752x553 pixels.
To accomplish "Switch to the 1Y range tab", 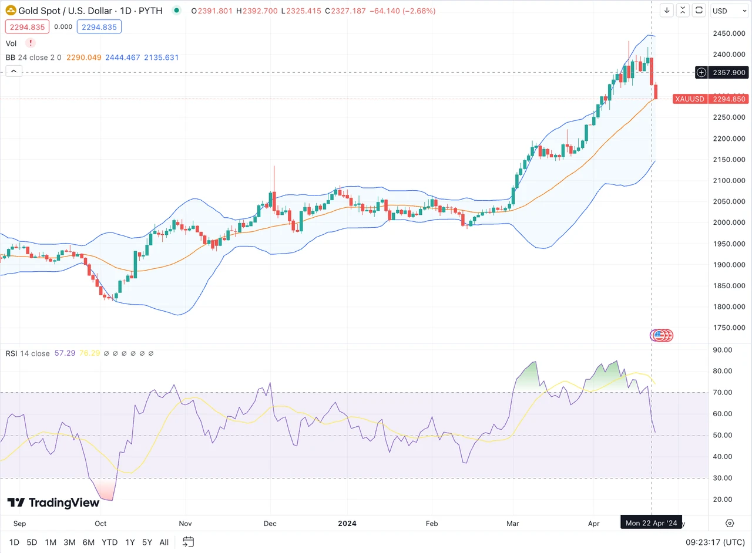I will pos(130,542).
